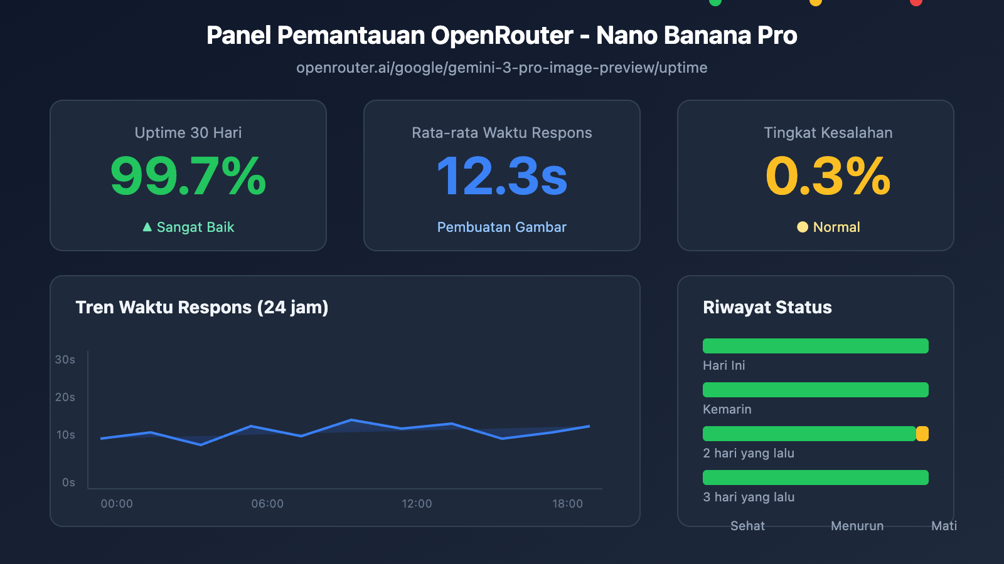Switch to the Rata-rata Waktu Respons card
Image resolution: width=1004 pixels, height=564 pixels.
click(x=501, y=175)
